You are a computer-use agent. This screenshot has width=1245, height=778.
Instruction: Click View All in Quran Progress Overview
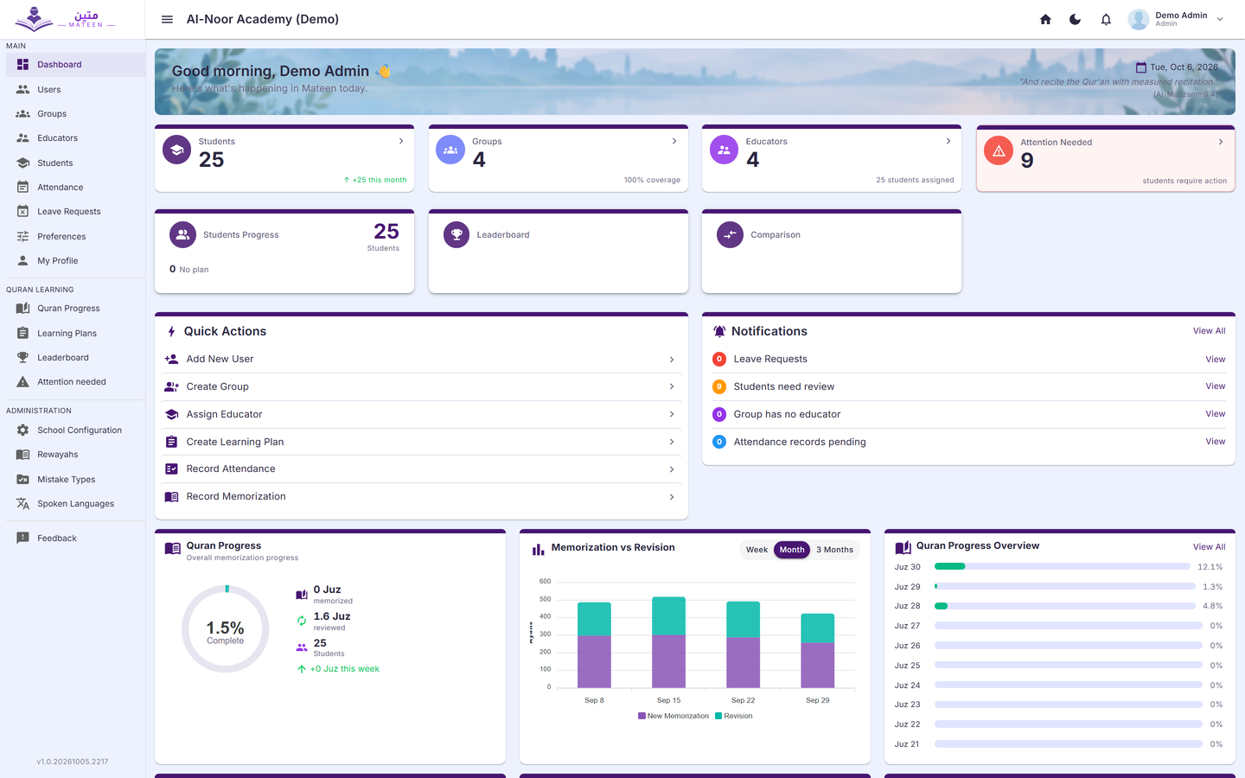pos(1209,547)
